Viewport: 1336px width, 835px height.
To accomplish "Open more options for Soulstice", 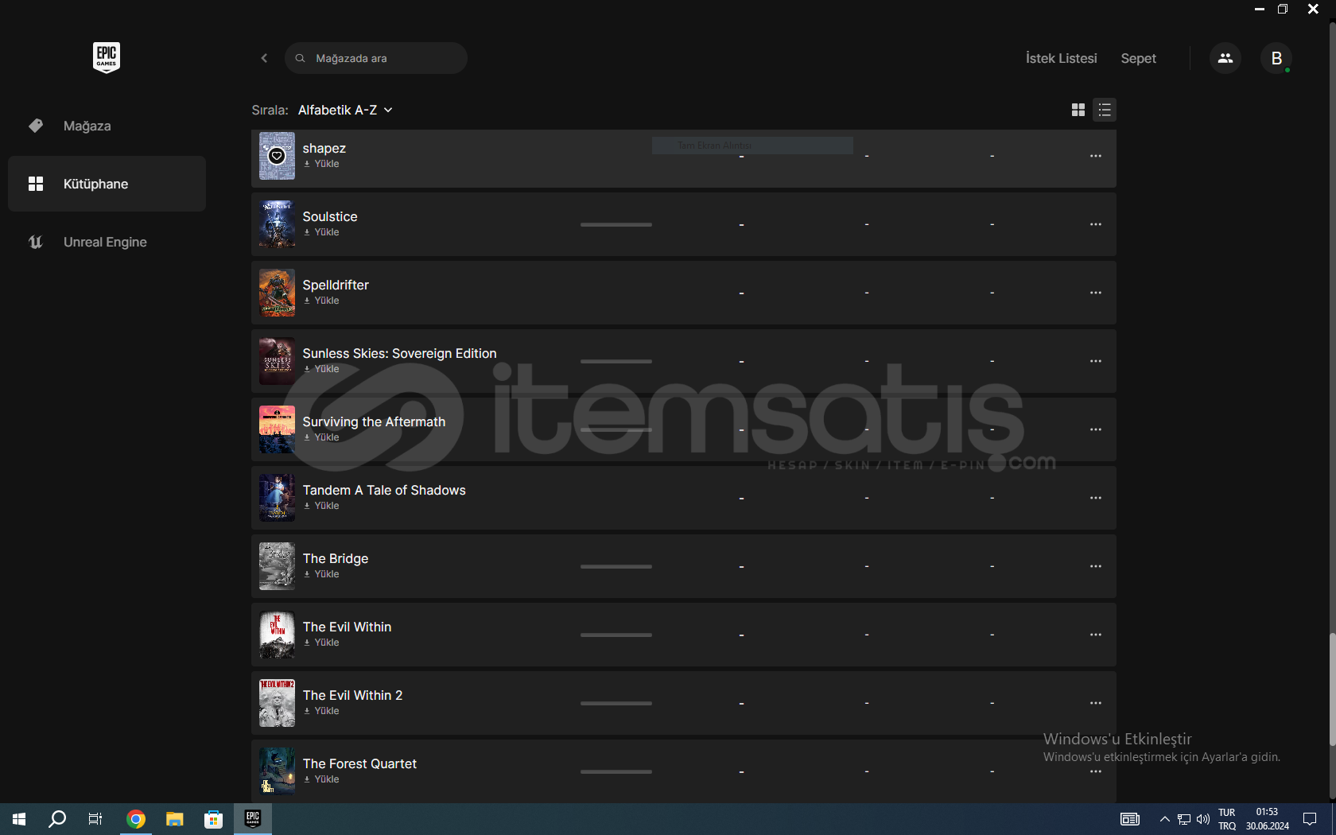I will click(x=1096, y=224).
